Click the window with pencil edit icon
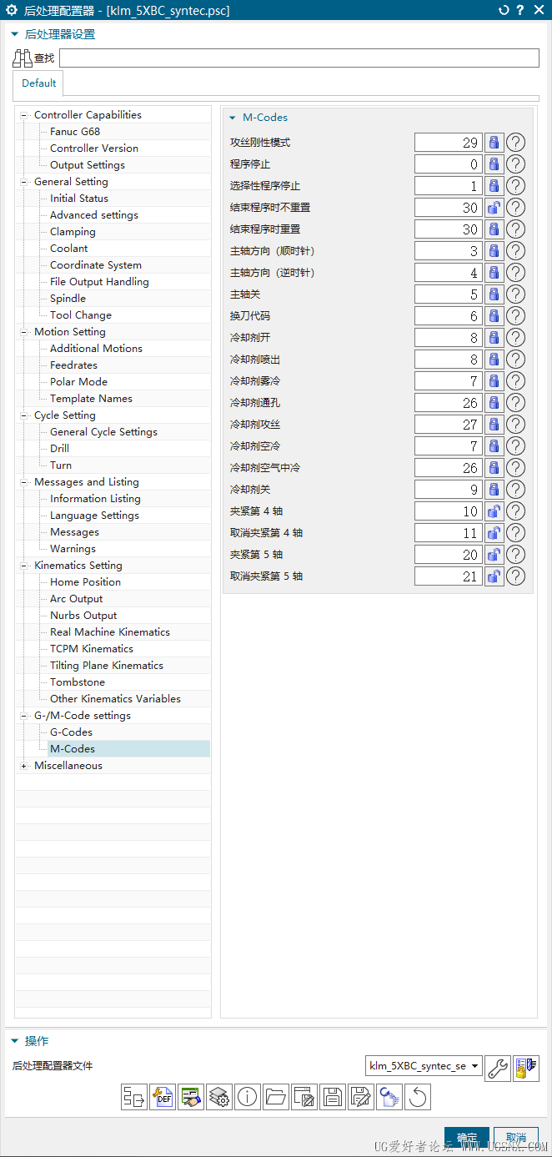 pos(304,1097)
